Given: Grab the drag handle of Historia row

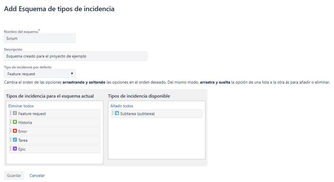Looking at the screenshot, I should [11, 122].
